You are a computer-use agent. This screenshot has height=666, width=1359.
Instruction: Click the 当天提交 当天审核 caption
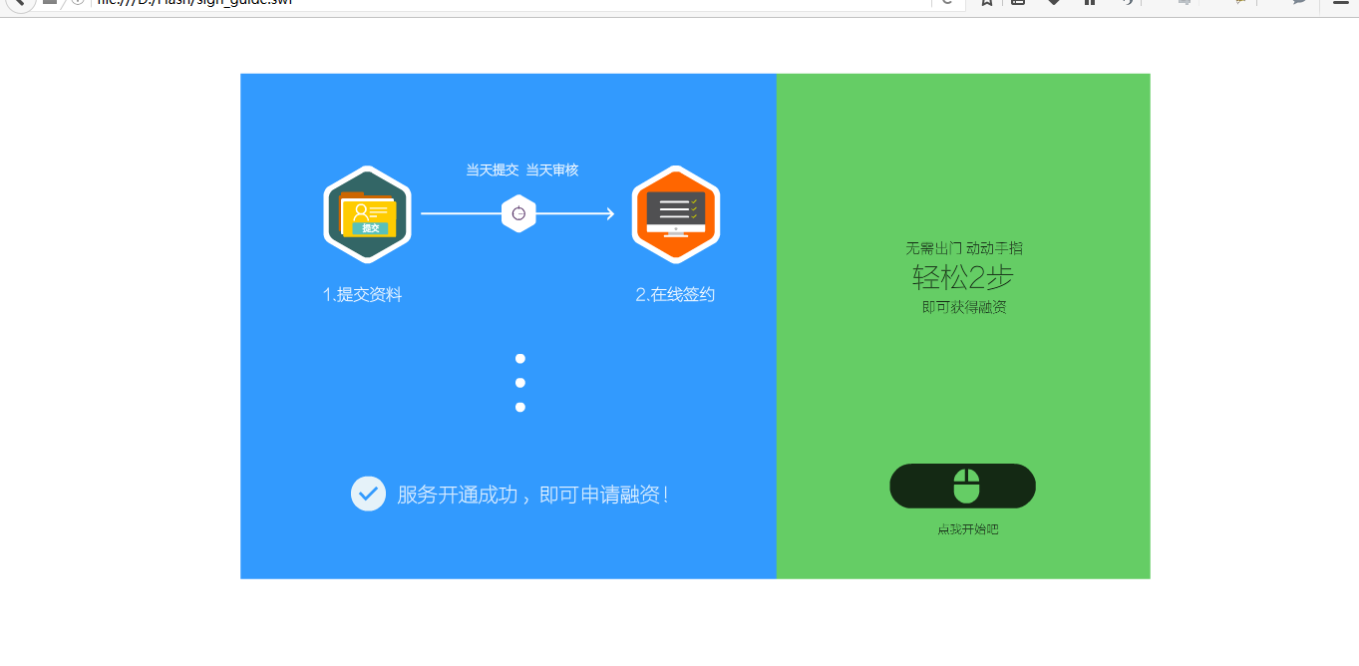coord(521,170)
